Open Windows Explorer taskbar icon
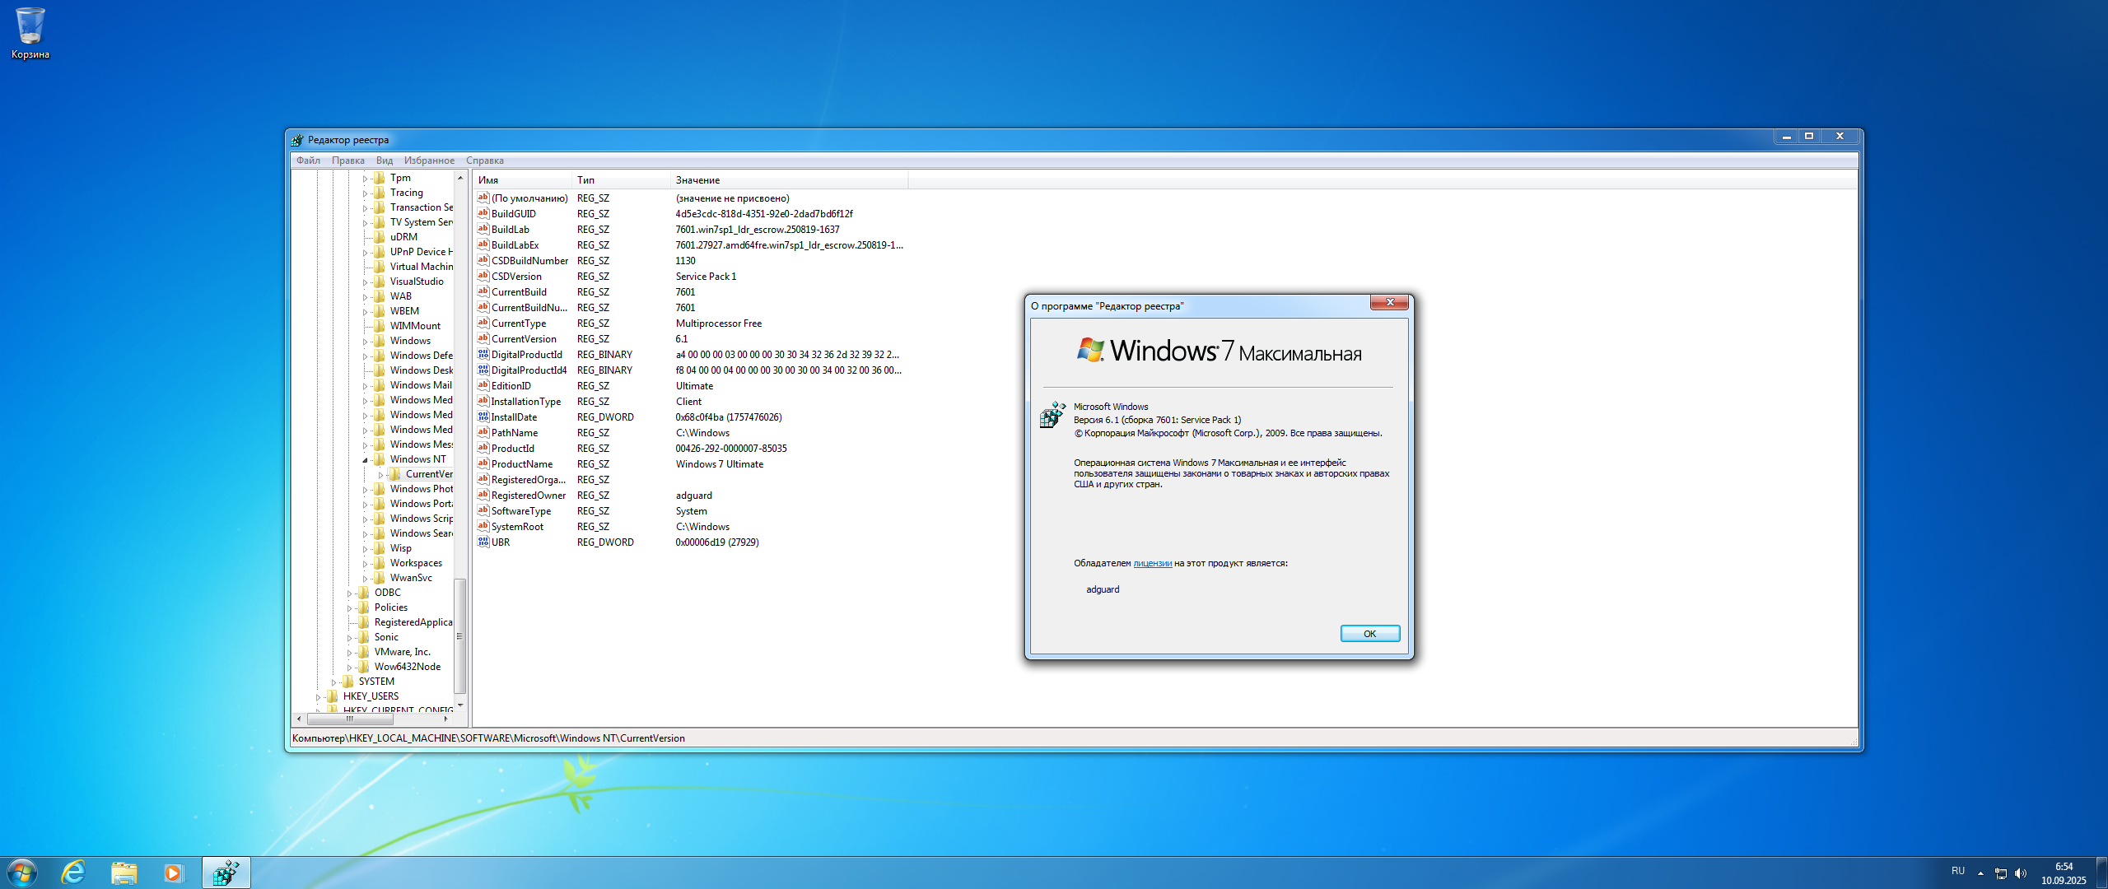Viewport: 2108px width, 889px height. 124,873
